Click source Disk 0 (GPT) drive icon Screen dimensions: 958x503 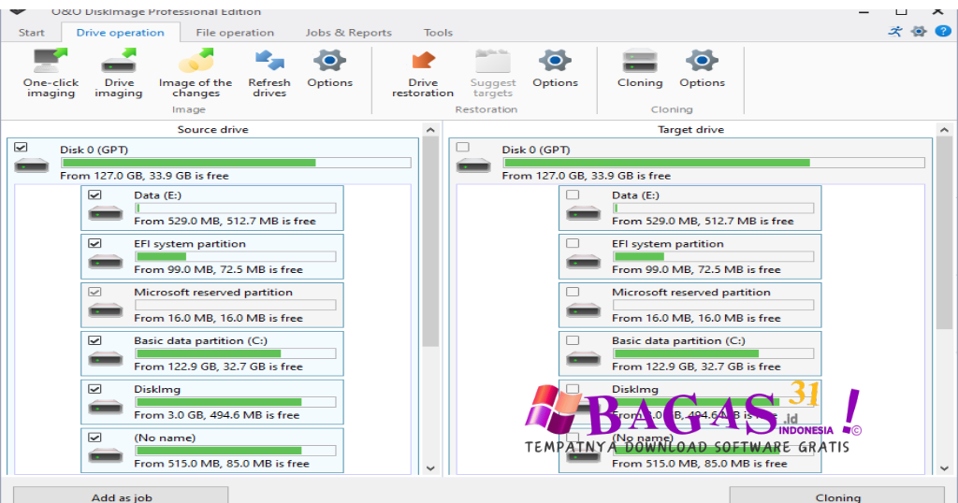point(31,165)
